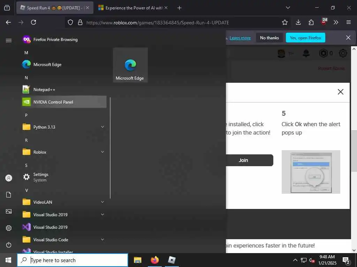This screenshot has height=267, width=357.
Task: Switch to Firefox on the taskbar
Action: pos(154,260)
